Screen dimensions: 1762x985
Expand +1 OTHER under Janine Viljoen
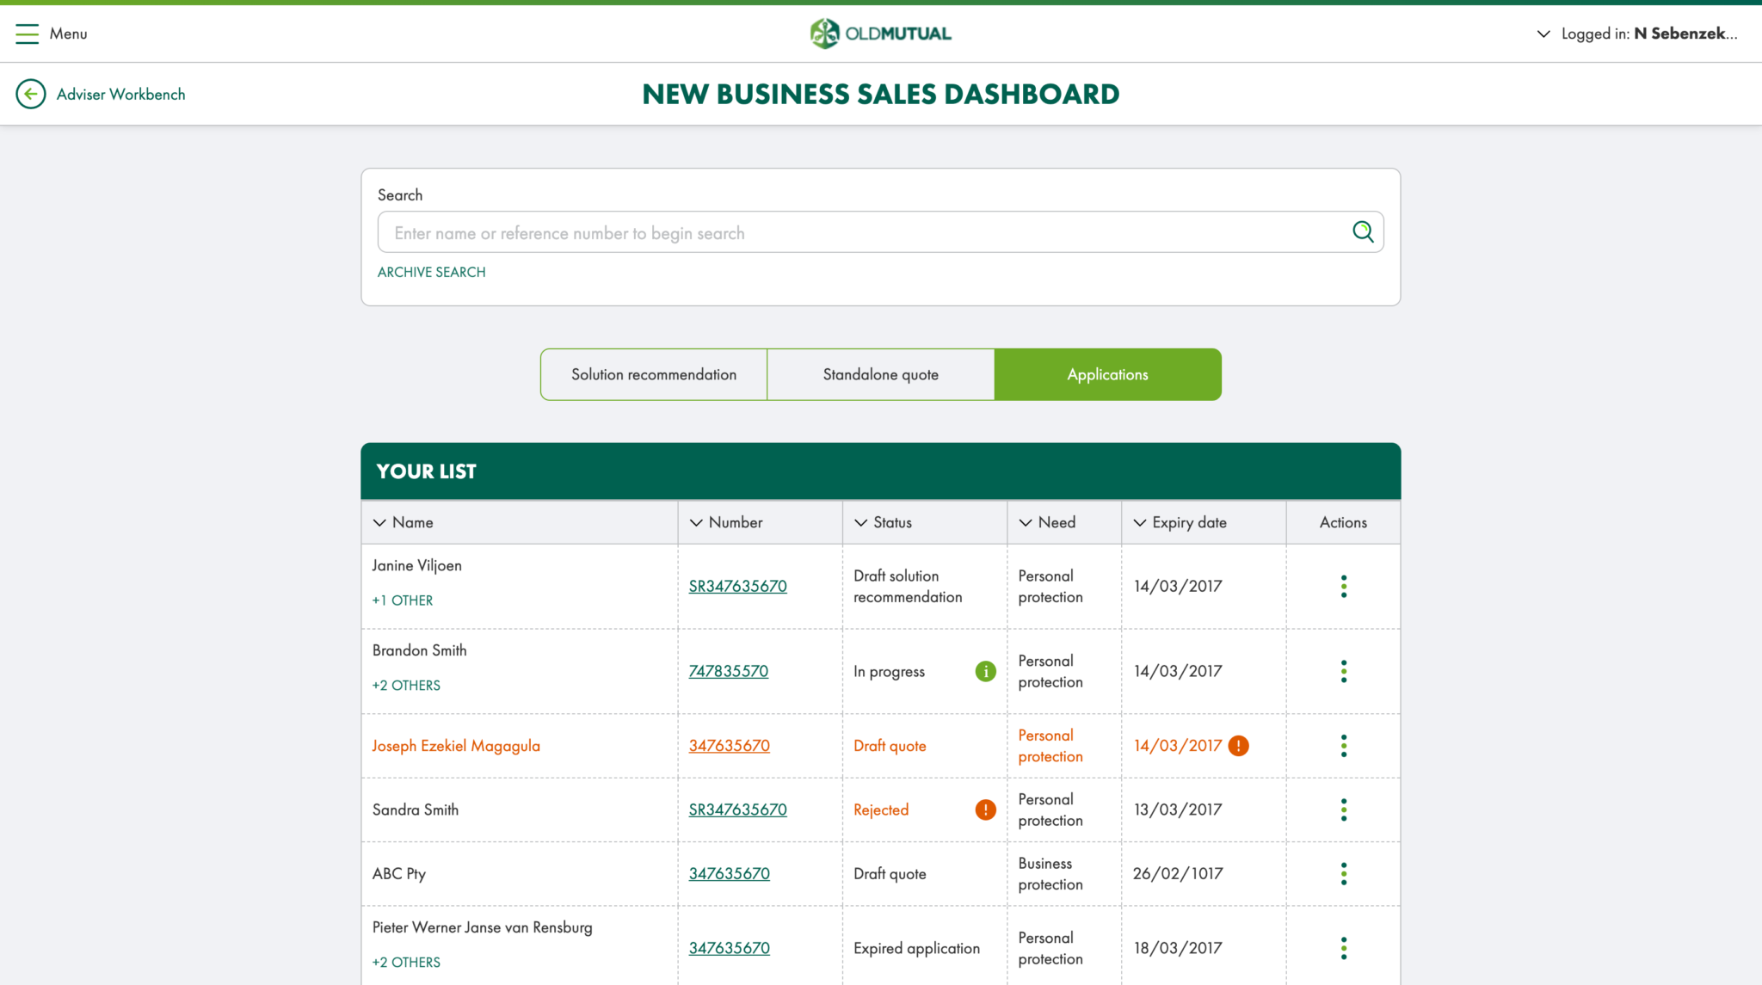pos(402,600)
